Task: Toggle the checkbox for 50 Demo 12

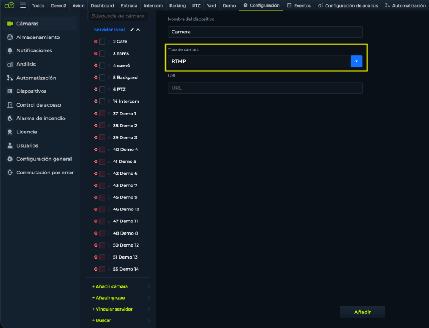Action: tap(102, 245)
